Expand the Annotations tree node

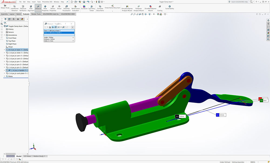pos(4,35)
